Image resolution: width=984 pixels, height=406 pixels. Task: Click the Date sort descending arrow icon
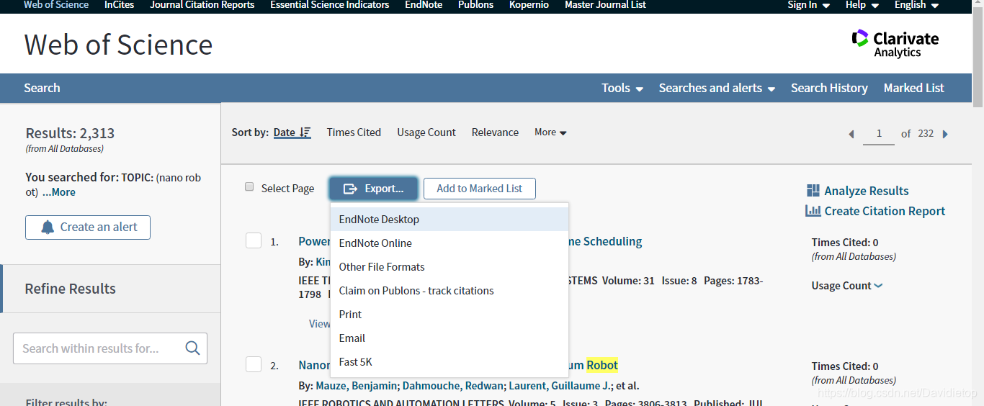tap(305, 132)
